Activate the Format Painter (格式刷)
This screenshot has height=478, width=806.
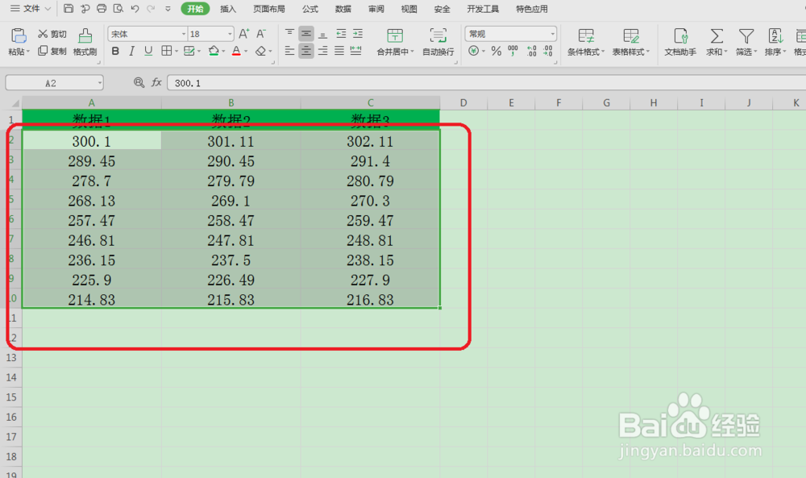(85, 42)
